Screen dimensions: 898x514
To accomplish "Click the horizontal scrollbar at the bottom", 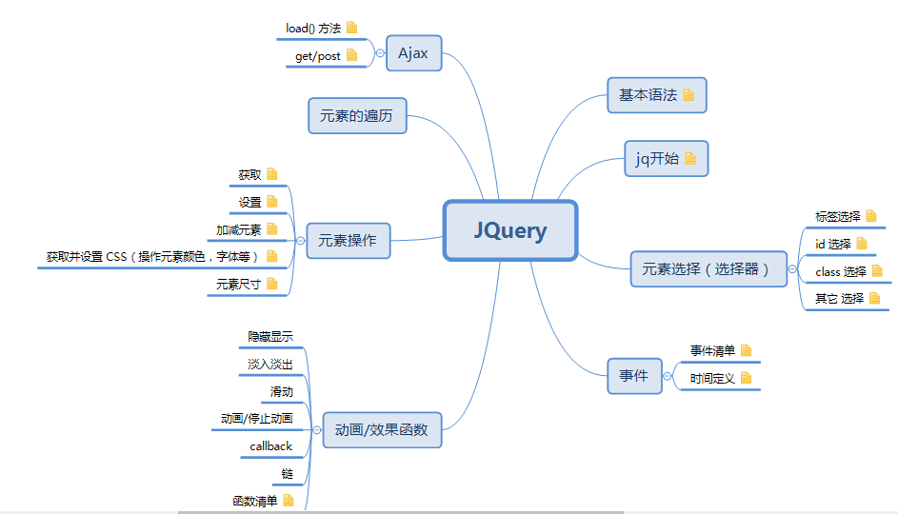I will [x=400, y=512].
